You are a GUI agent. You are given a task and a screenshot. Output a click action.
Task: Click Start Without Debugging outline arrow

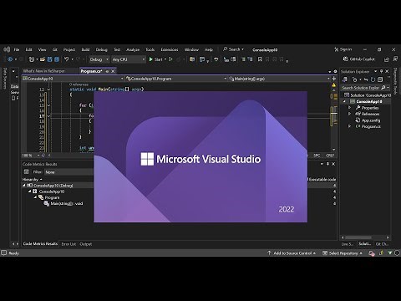coord(170,59)
